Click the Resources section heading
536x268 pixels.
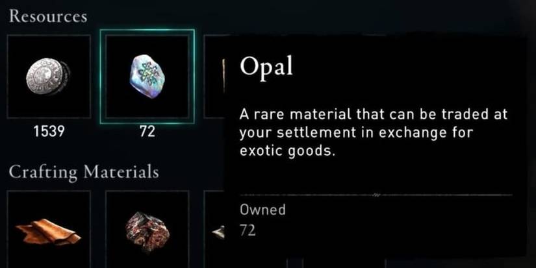coord(48,17)
